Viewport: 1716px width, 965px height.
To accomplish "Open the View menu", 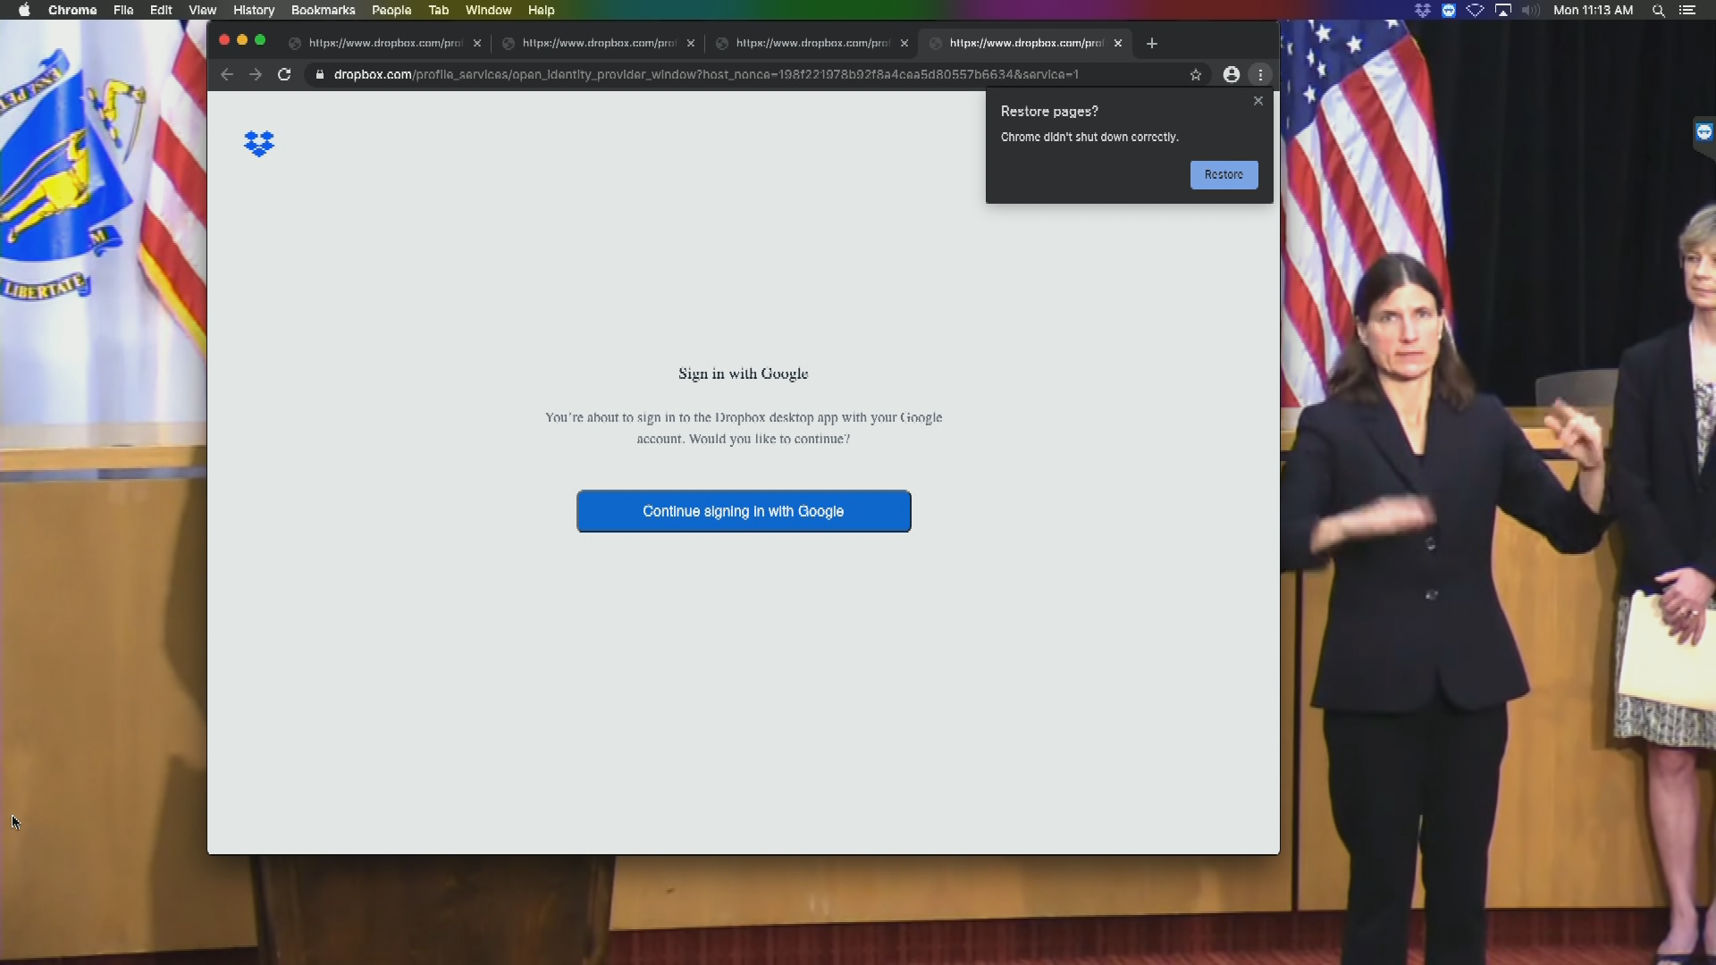I will pos(203,10).
